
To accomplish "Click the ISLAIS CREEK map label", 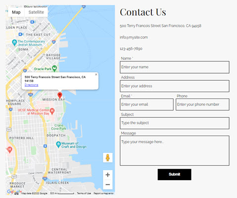I will 57,183.
